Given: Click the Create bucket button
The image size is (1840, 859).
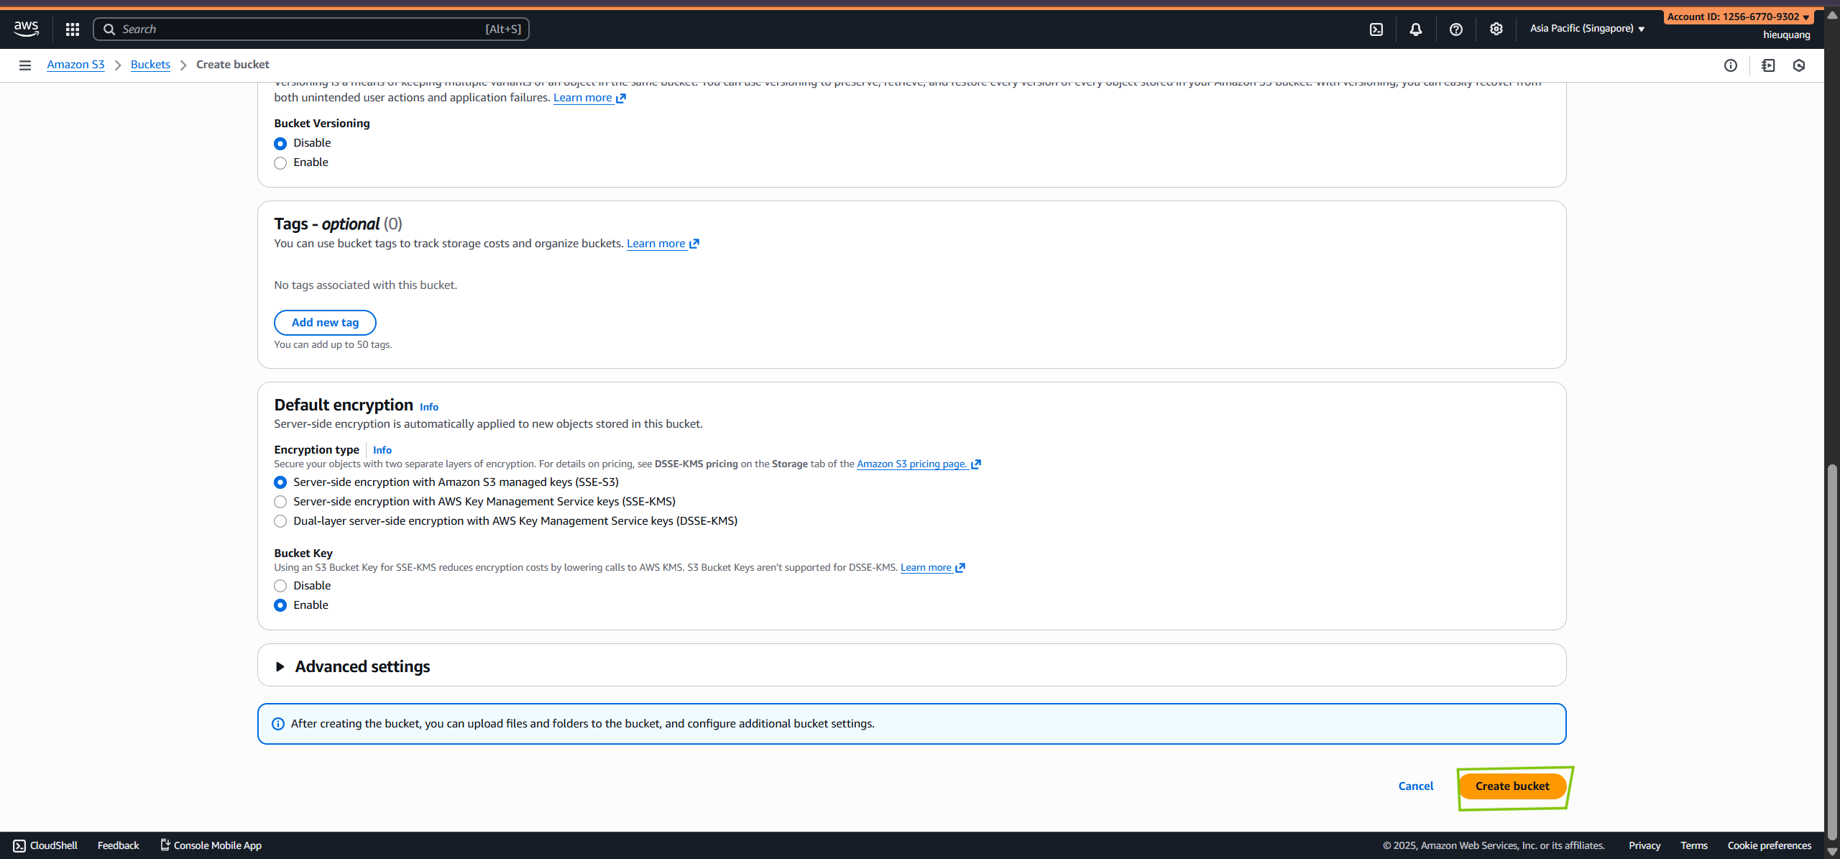Looking at the screenshot, I should point(1512,786).
